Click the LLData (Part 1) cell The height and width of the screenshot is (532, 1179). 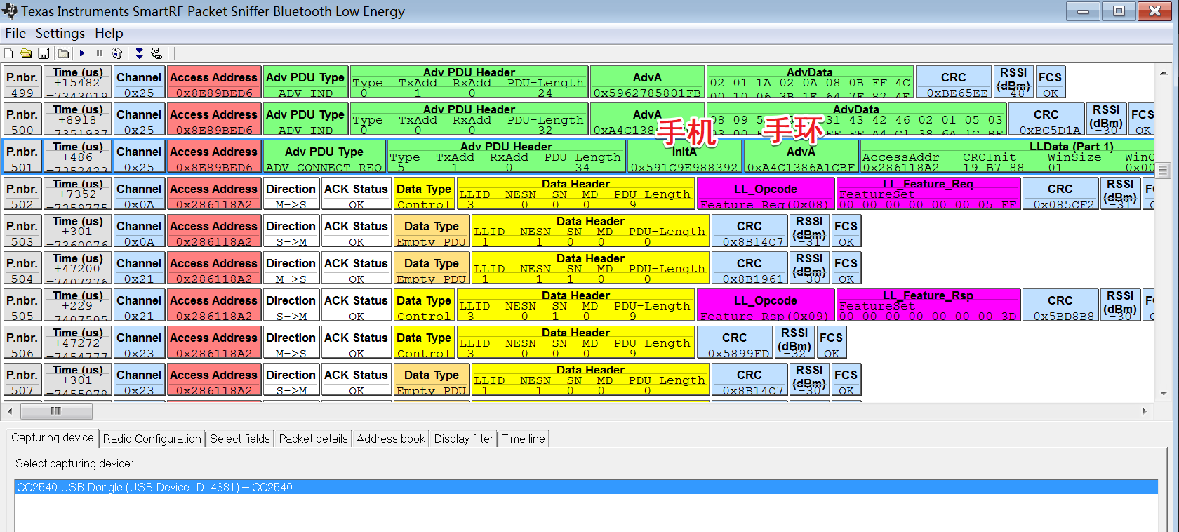[1007, 157]
